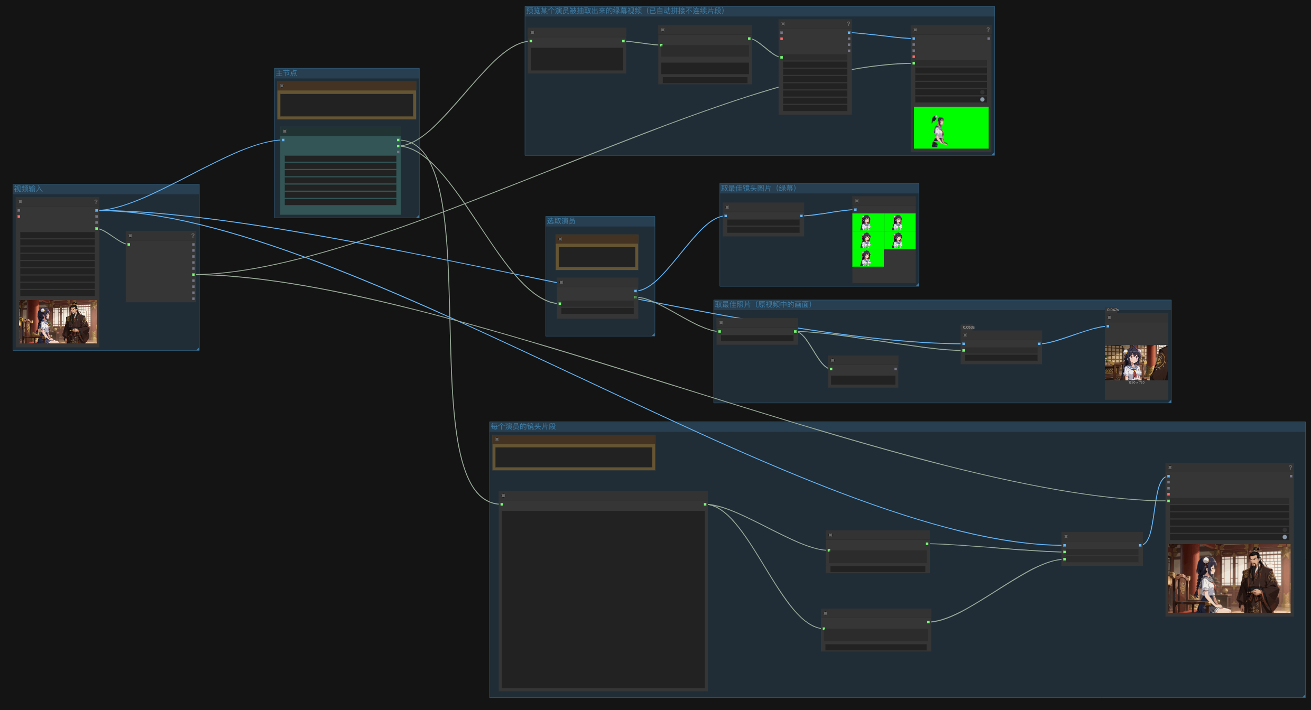Viewport: 1311px width, 710px height.
Task: Switch off enabled toggle on 每个演员的镜头片段 video output
Action: coord(1285,537)
